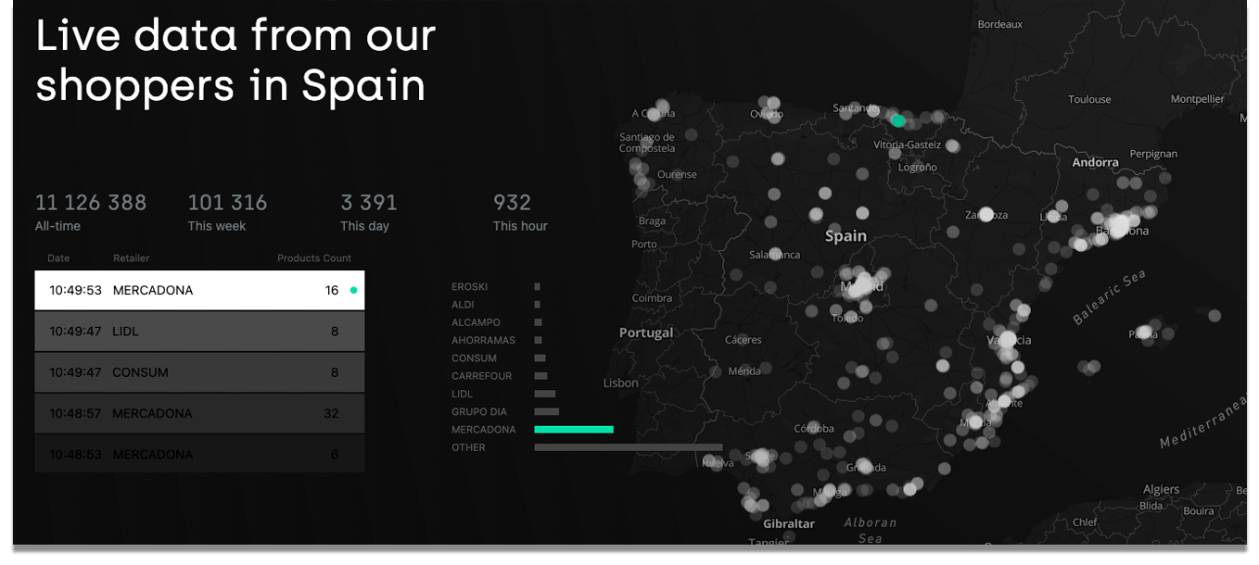Click the ALCAMPO chart label

click(x=476, y=322)
